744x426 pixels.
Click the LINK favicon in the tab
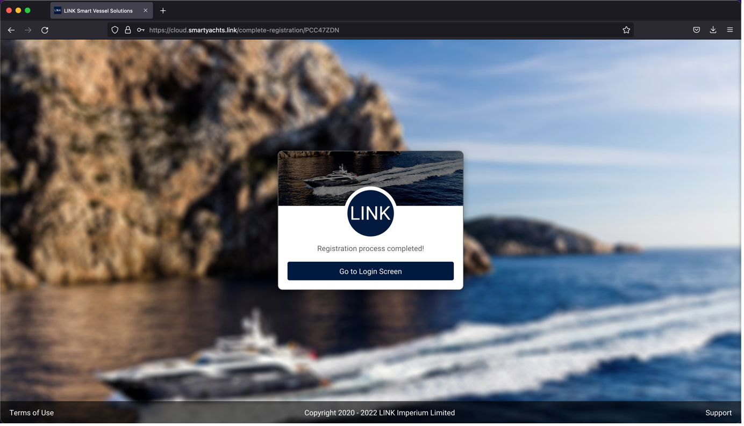tap(58, 11)
